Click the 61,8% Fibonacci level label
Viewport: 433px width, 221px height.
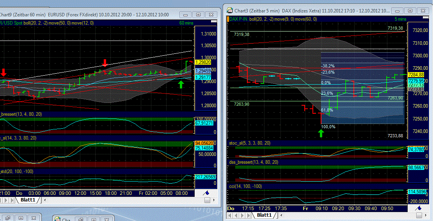tap(327, 110)
